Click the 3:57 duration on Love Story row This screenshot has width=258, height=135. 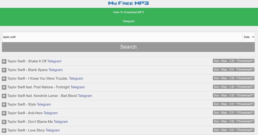click(x=232, y=130)
